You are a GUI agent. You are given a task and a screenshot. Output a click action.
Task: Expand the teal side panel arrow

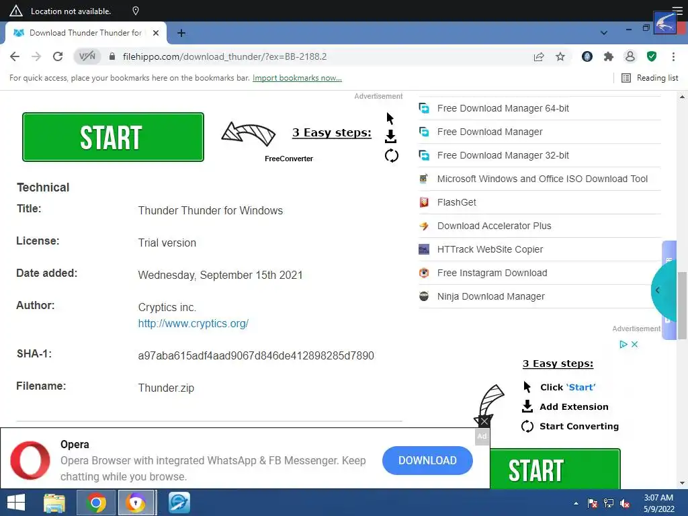pos(658,290)
